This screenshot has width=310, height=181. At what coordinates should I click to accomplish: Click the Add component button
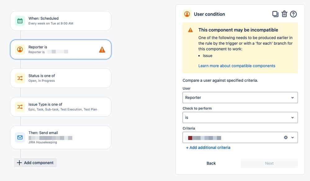[35, 163]
